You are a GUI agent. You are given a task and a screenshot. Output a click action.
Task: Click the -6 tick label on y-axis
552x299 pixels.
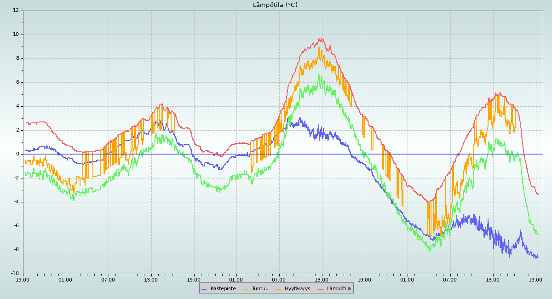16,226
